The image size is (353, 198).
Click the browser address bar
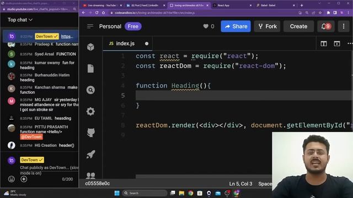point(202,13)
